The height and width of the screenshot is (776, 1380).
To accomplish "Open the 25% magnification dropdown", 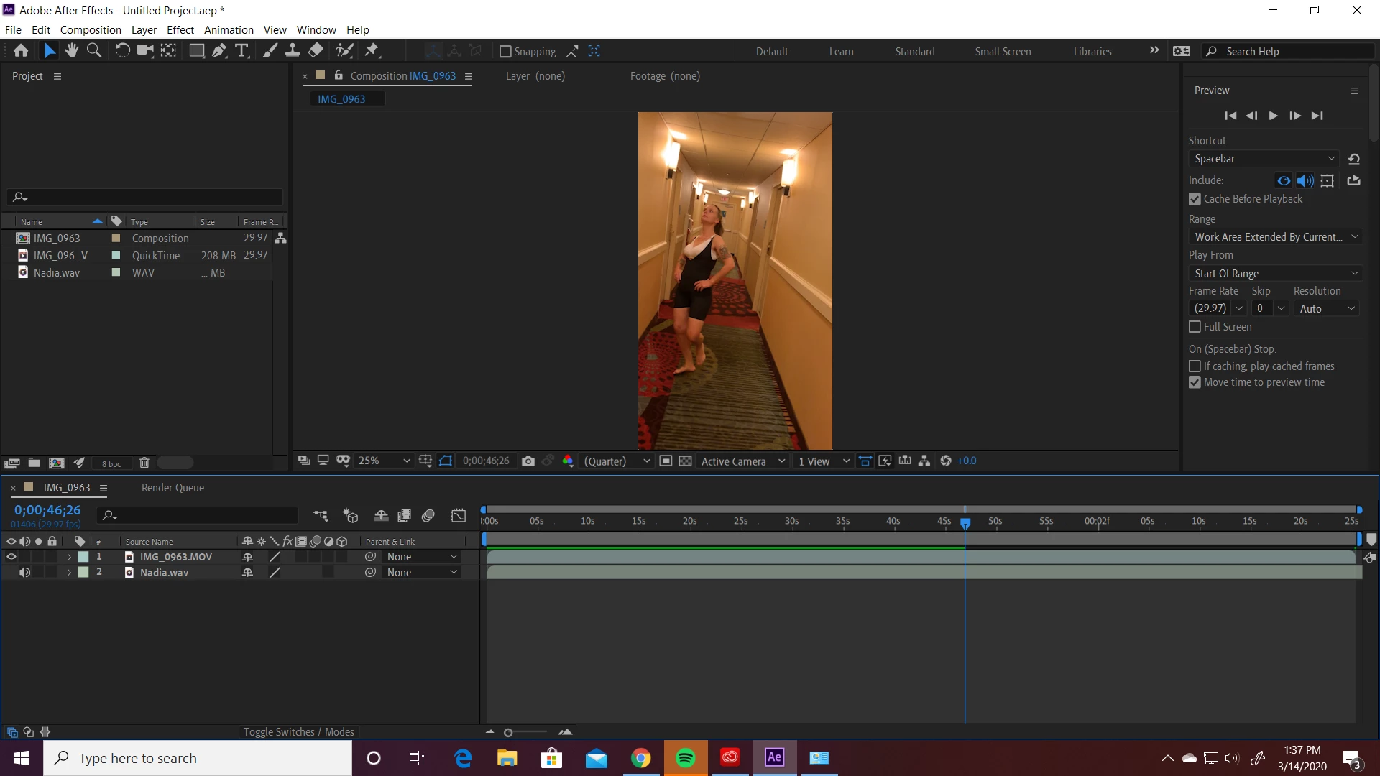I will pyautogui.click(x=385, y=461).
